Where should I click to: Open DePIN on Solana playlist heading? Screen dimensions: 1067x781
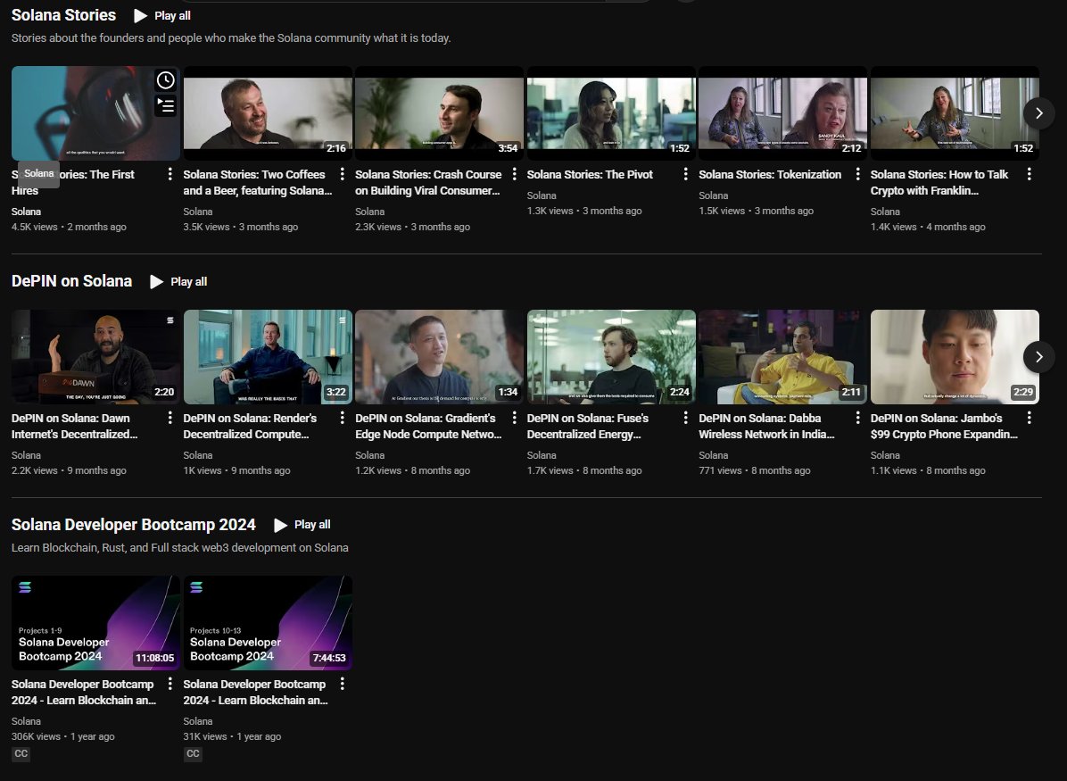pyautogui.click(x=71, y=281)
